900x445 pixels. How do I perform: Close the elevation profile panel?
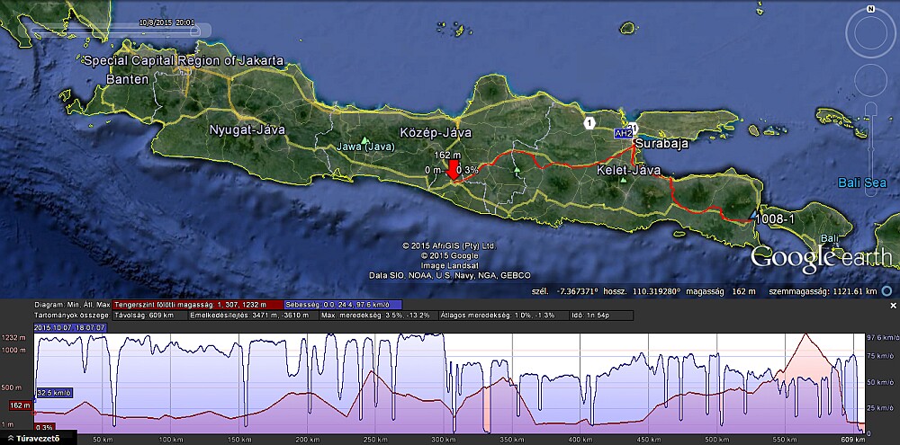click(x=893, y=306)
